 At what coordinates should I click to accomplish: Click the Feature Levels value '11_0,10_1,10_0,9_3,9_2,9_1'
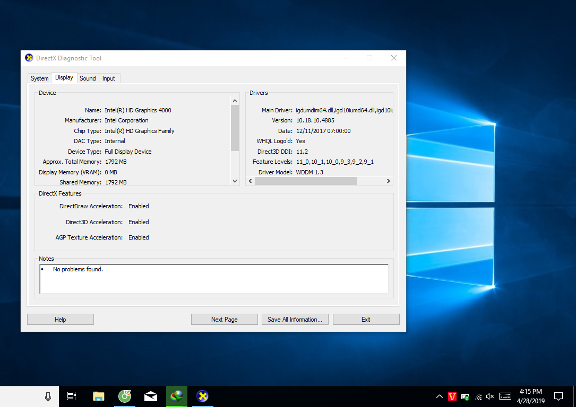(335, 162)
